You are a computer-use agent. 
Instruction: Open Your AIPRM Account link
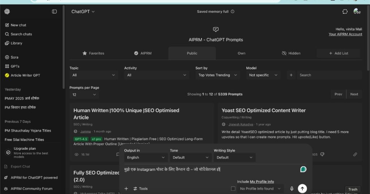coord(345,34)
